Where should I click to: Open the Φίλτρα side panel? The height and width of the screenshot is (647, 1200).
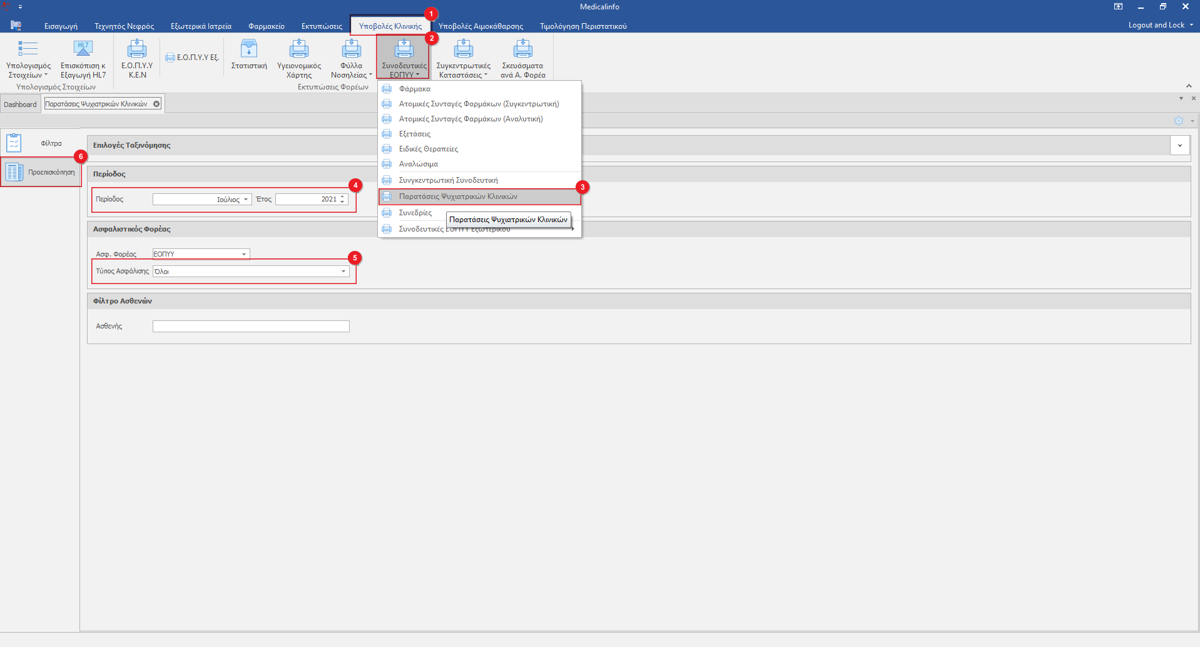coord(15,143)
